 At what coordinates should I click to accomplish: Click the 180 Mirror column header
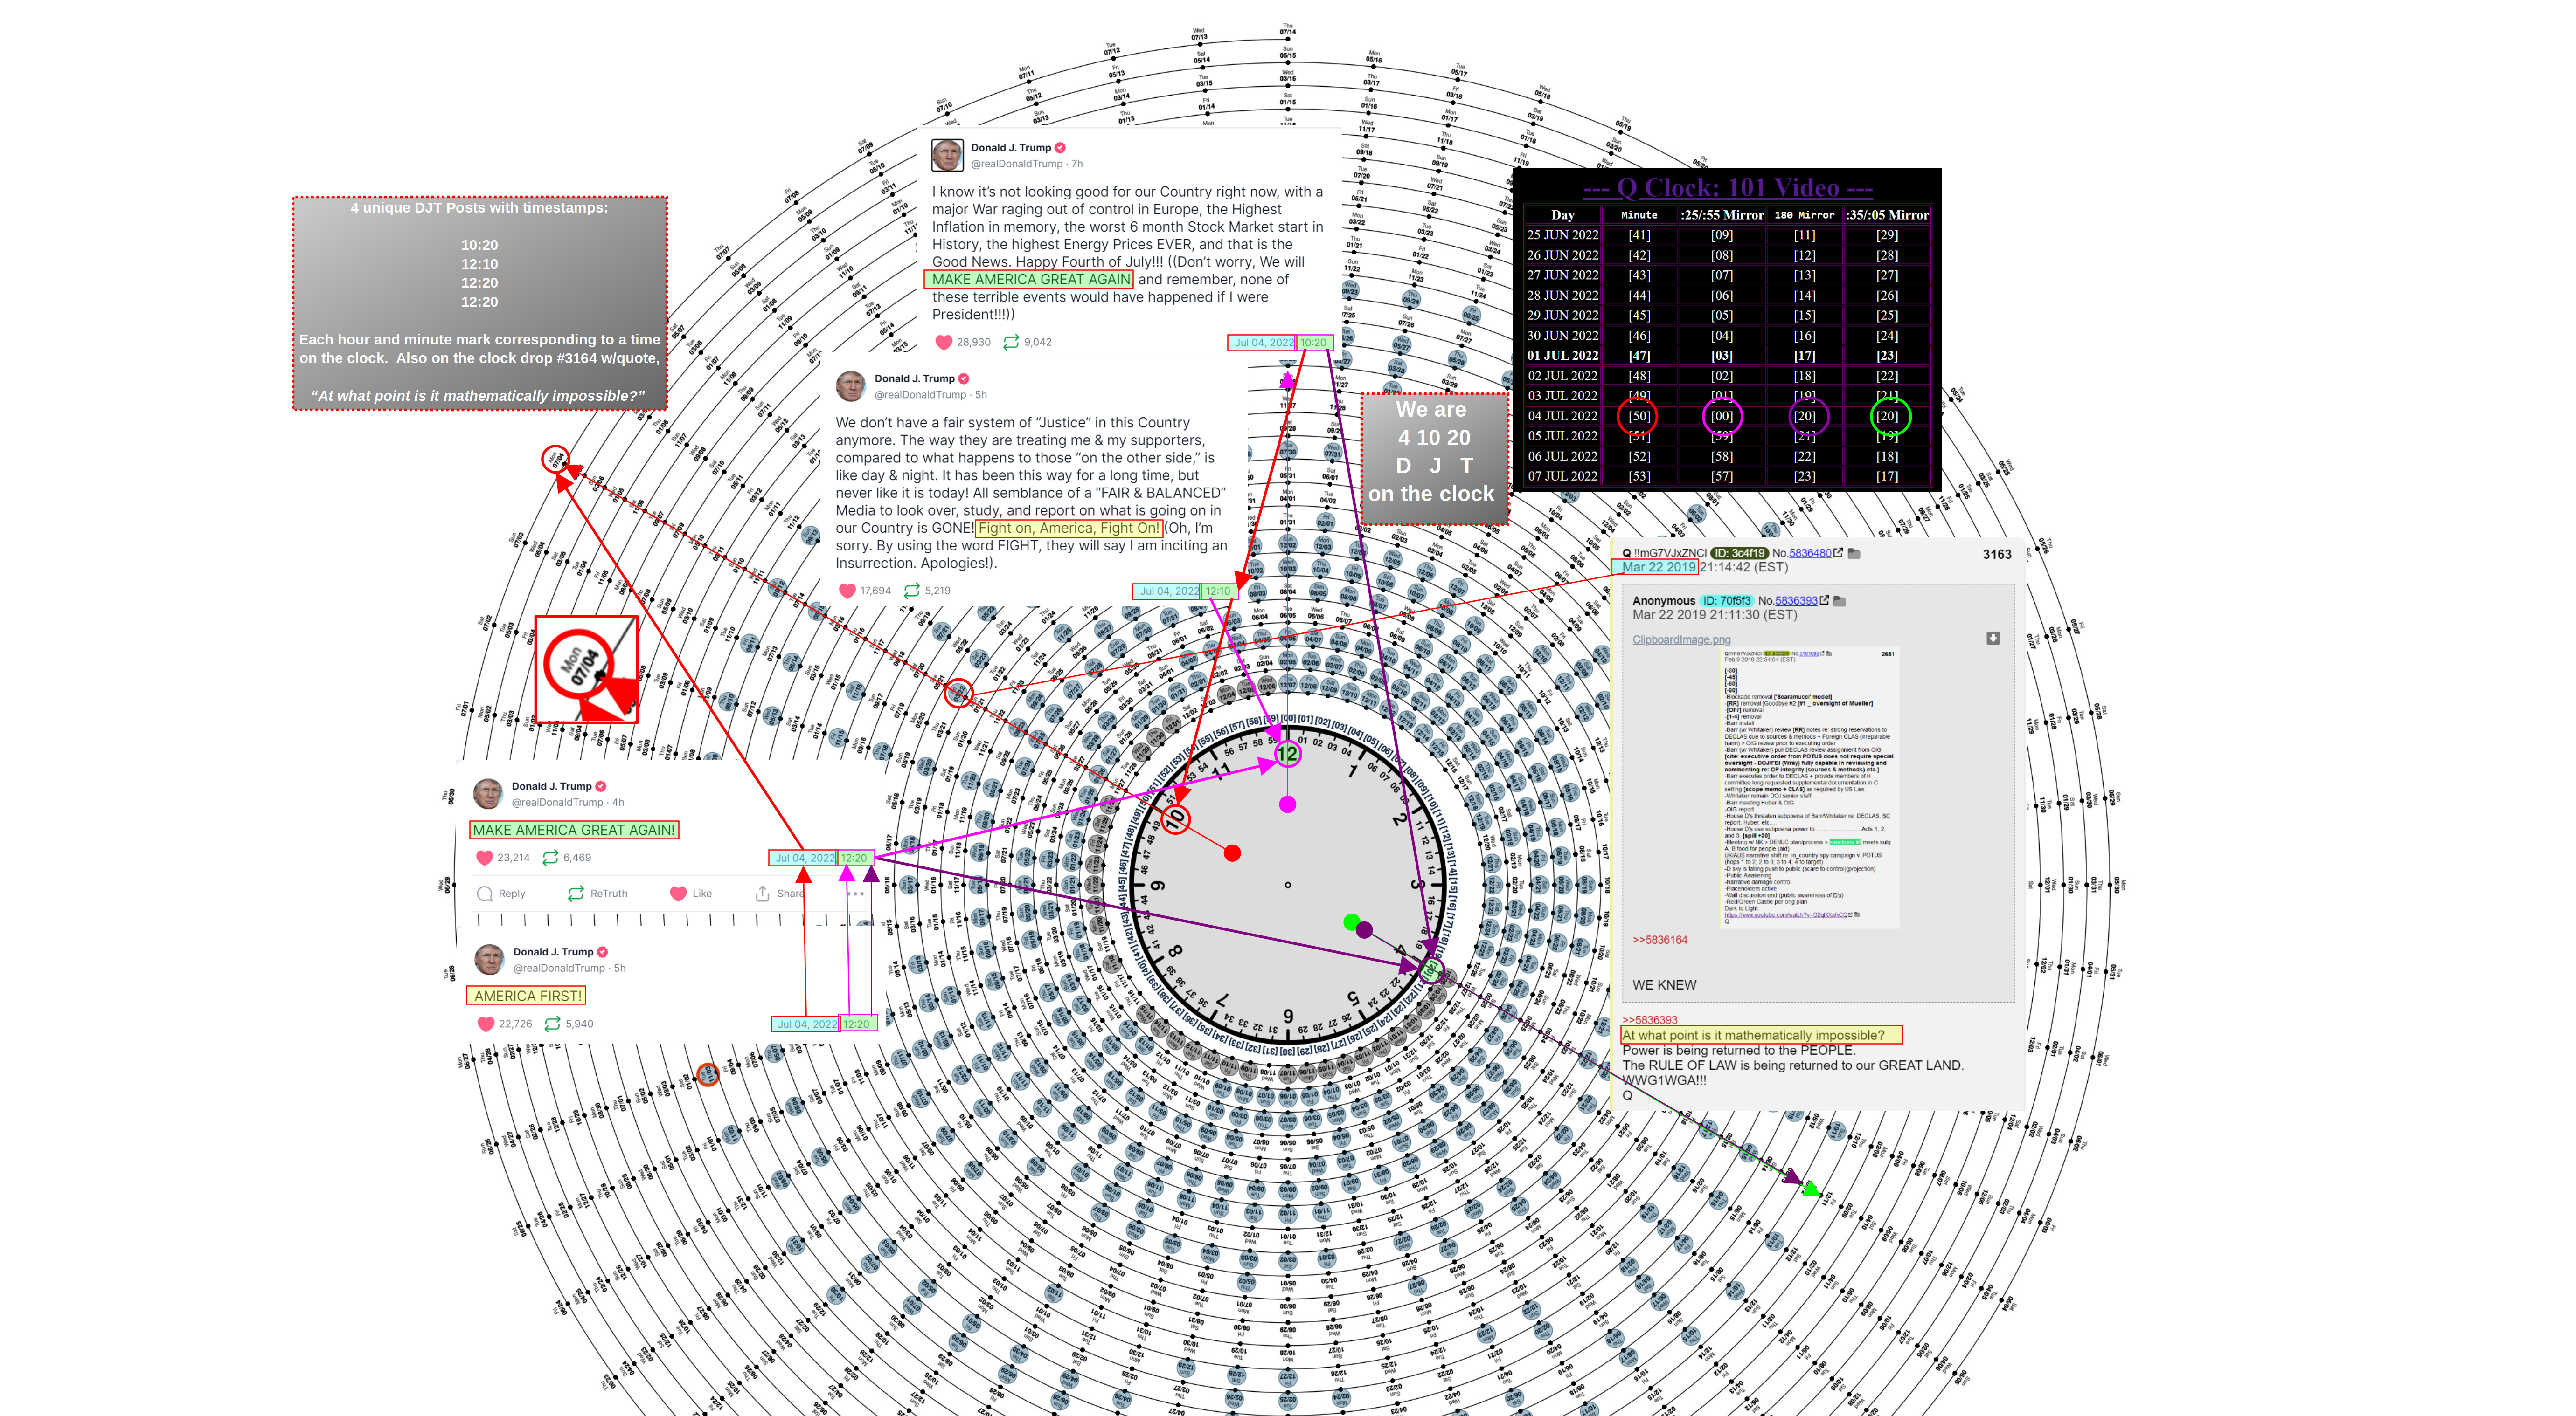1805,215
